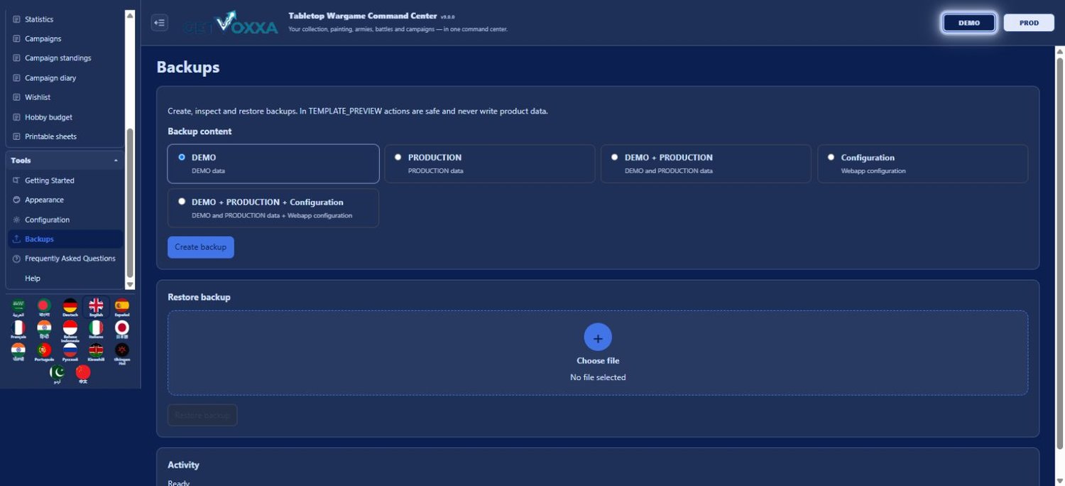This screenshot has height=486, width=1065.
Task: Switch to the PROD environment button
Action: (1029, 23)
